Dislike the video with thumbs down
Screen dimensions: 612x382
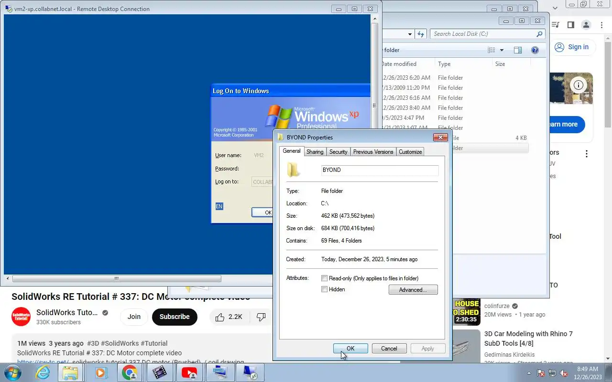pos(261,317)
